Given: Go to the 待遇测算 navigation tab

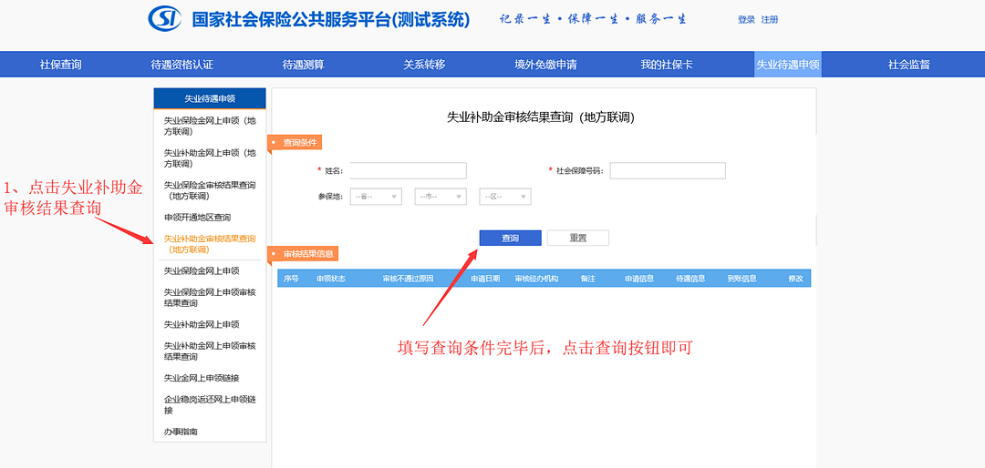Looking at the screenshot, I should [303, 65].
